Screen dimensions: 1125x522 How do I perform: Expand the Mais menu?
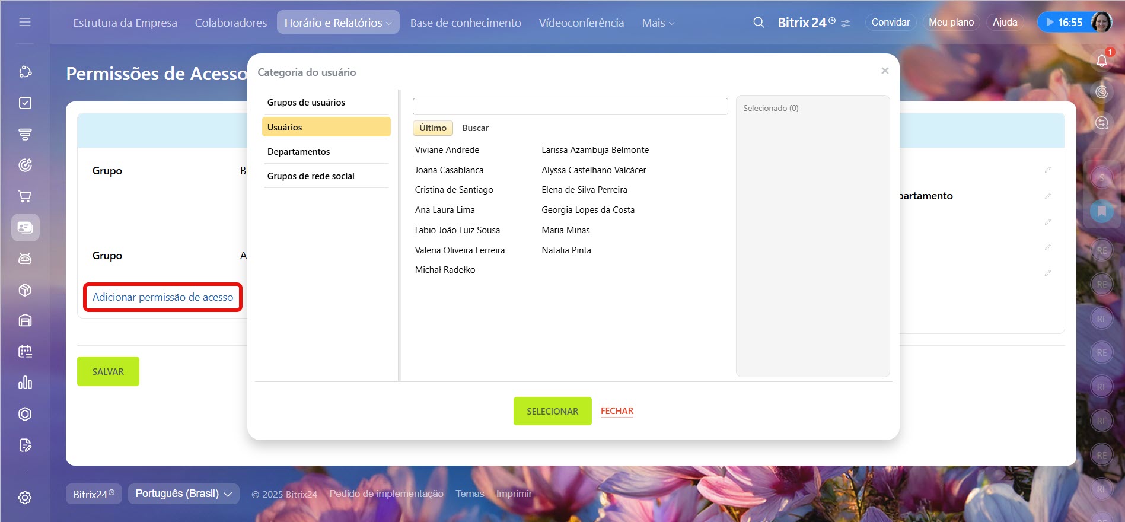coord(658,23)
